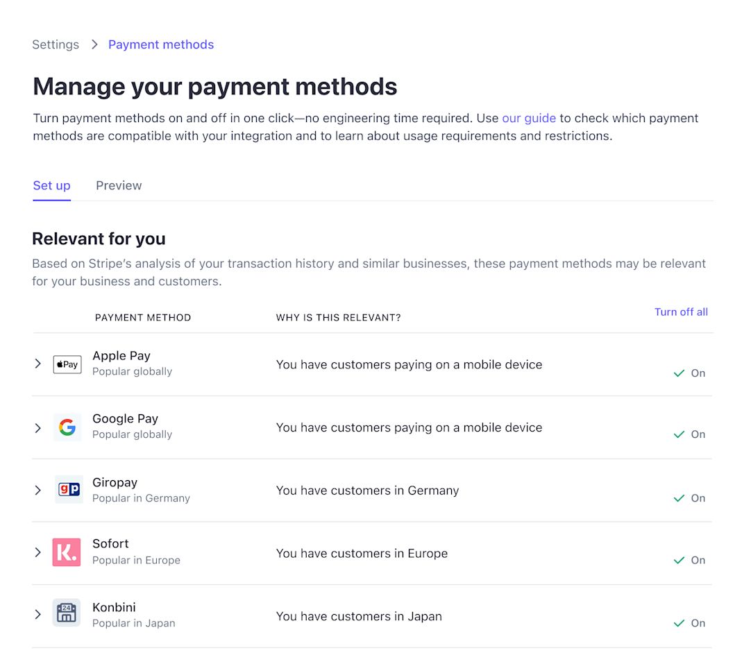Go to Settings in the breadcrumb
751x664 pixels.
tap(56, 44)
